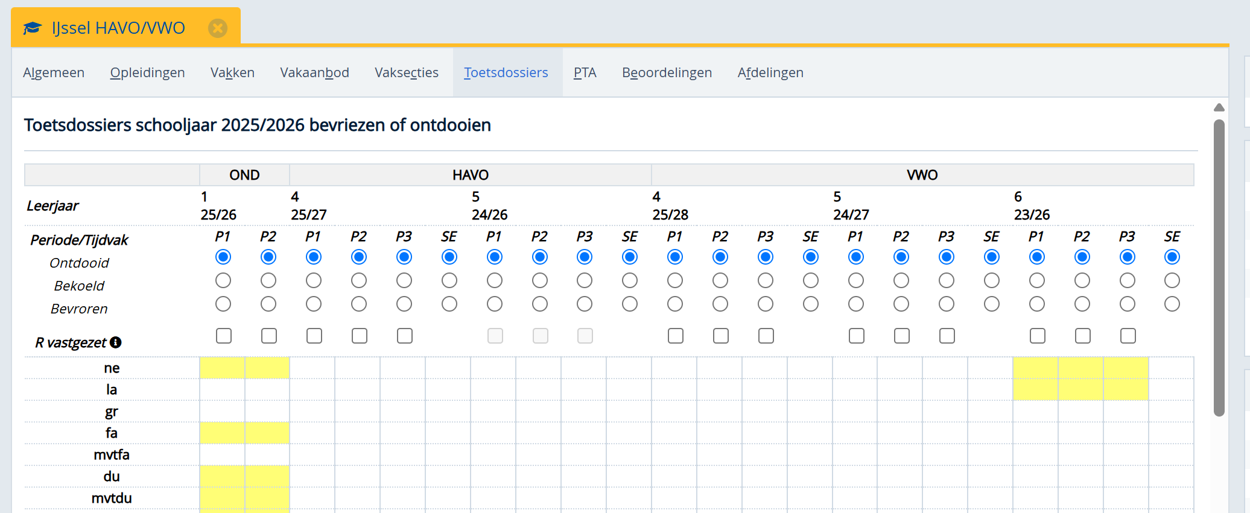Viewport: 1250px width, 513px height.
Task: Set OND year 1 P2 to Bekoeld
Action: 268,280
